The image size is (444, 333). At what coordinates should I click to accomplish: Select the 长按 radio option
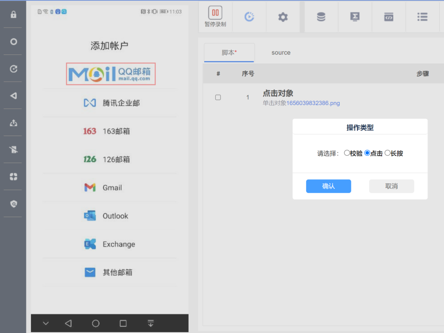[387, 153]
